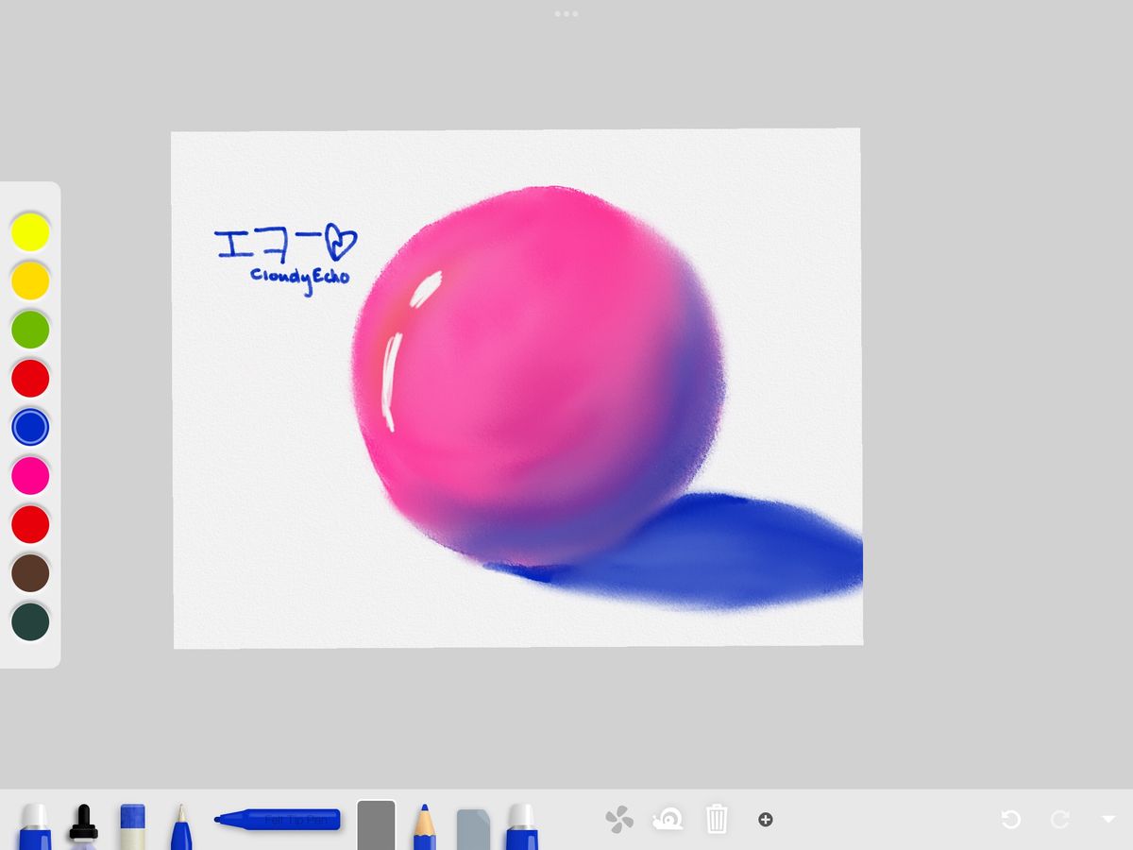Select the white-capped tool beside the gray slab
The width and height of the screenshot is (1133, 850).
click(x=522, y=826)
